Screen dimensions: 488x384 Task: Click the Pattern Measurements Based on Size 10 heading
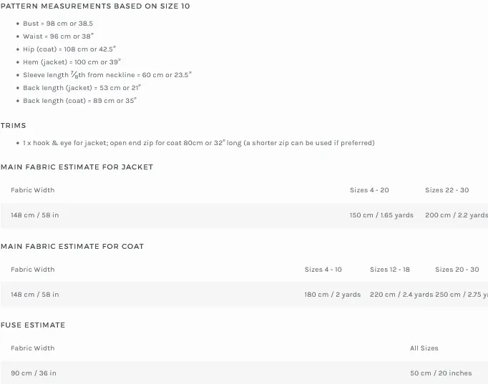95,6
